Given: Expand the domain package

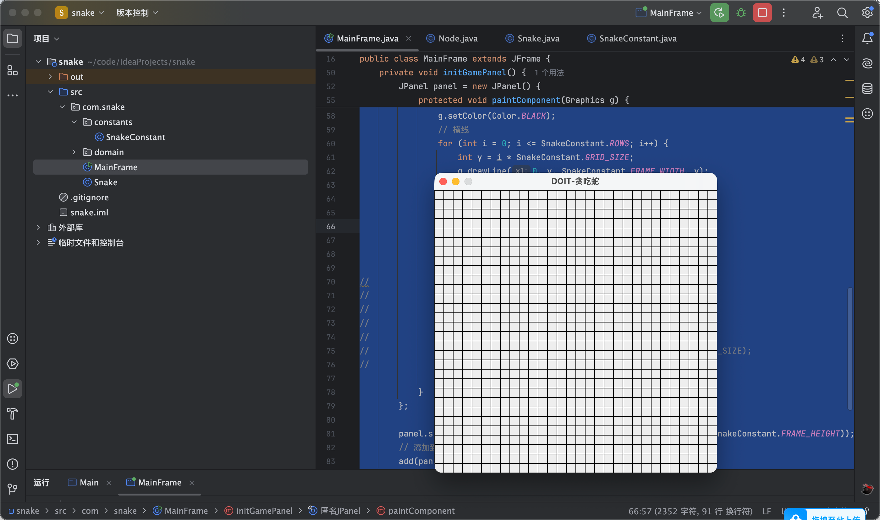Looking at the screenshot, I should (x=74, y=152).
